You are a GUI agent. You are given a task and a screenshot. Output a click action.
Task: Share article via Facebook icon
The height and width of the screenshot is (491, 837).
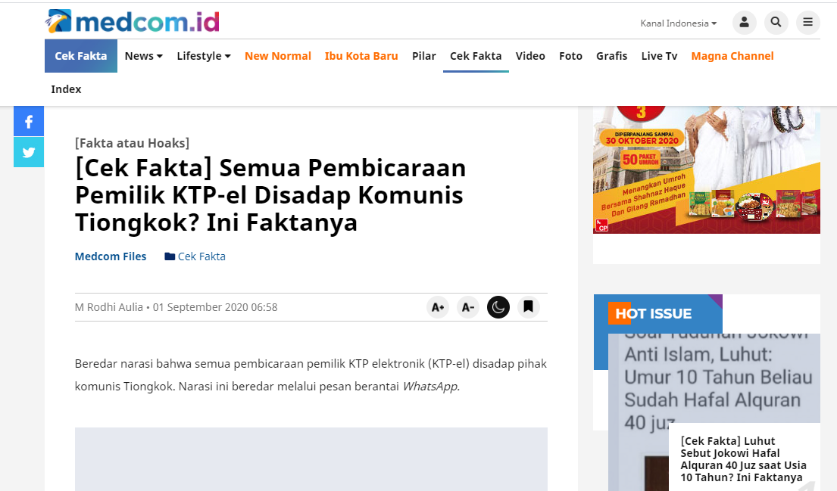[x=29, y=122]
